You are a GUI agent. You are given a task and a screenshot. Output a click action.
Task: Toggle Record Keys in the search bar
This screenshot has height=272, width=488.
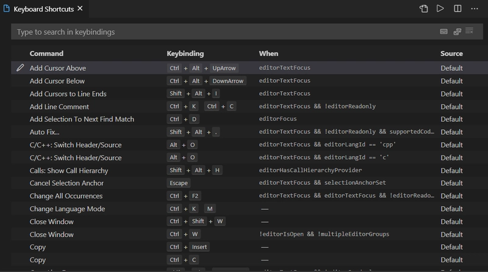tap(445, 31)
